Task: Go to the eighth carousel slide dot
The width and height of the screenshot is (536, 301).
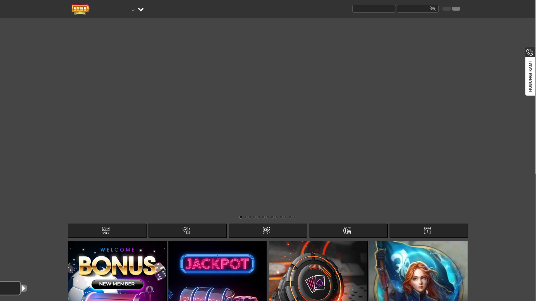Action: coord(272,217)
